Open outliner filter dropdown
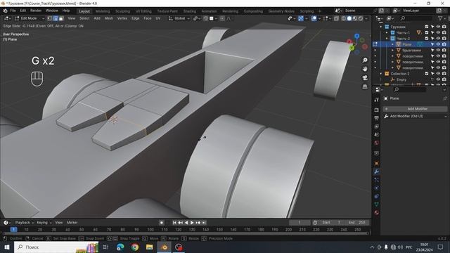This screenshot has width=450, height=253. click(442, 18)
